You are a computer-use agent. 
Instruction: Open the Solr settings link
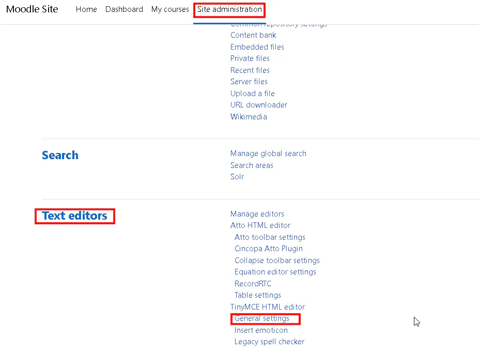pyautogui.click(x=237, y=177)
